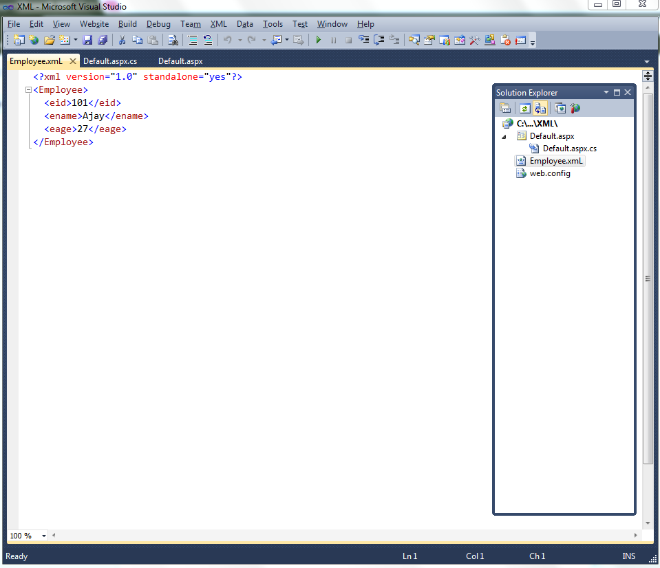Open the Debug menu
660x568 pixels.
pos(158,23)
